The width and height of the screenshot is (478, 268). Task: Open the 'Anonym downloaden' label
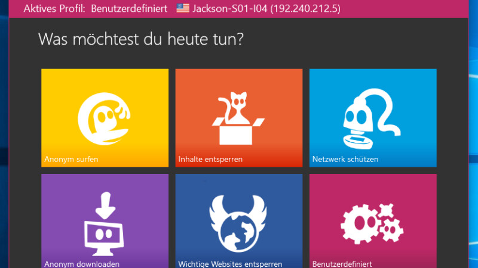pos(82,264)
